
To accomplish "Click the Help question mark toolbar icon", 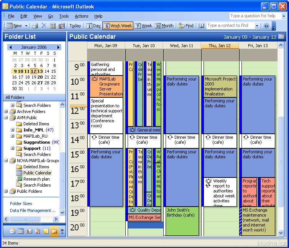I will click(266, 26).
